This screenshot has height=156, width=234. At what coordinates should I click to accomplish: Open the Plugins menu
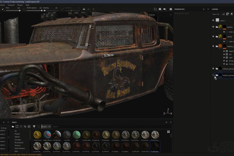coord(20,5)
